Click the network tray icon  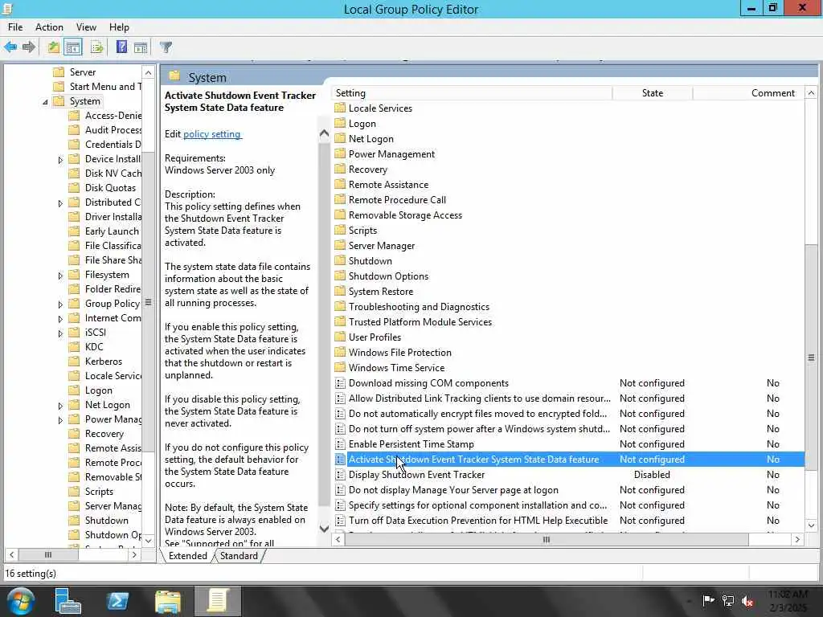point(728,601)
